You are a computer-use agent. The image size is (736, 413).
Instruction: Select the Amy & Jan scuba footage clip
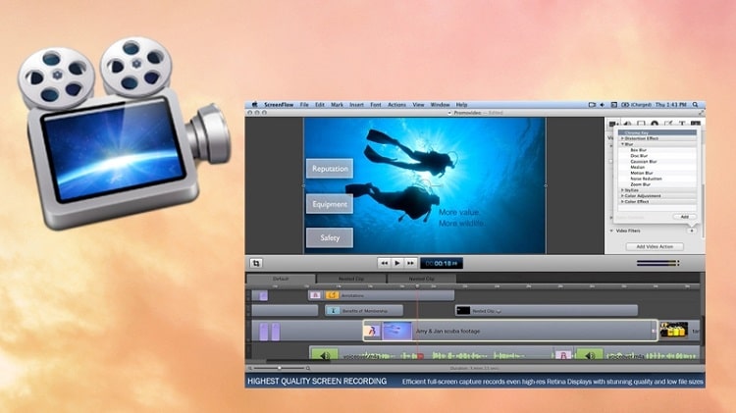click(x=510, y=331)
